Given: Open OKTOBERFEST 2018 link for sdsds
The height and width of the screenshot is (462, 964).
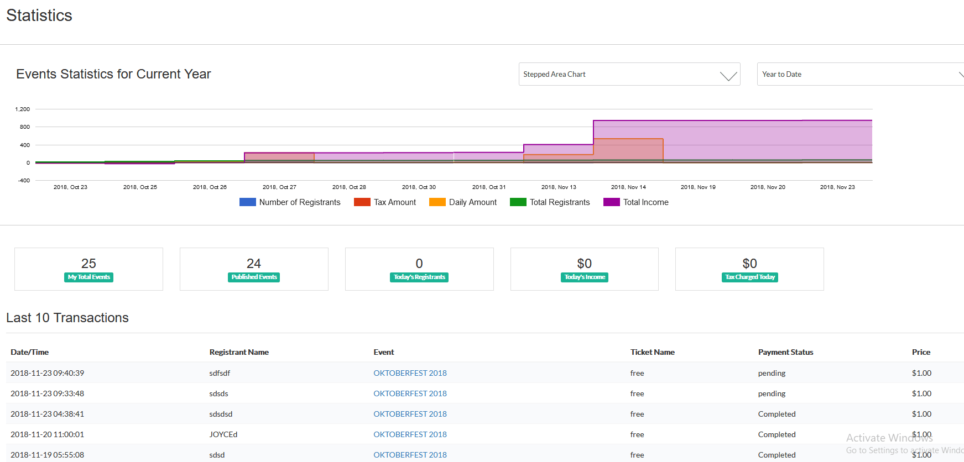Looking at the screenshot, I should click(x=410, y=393).
